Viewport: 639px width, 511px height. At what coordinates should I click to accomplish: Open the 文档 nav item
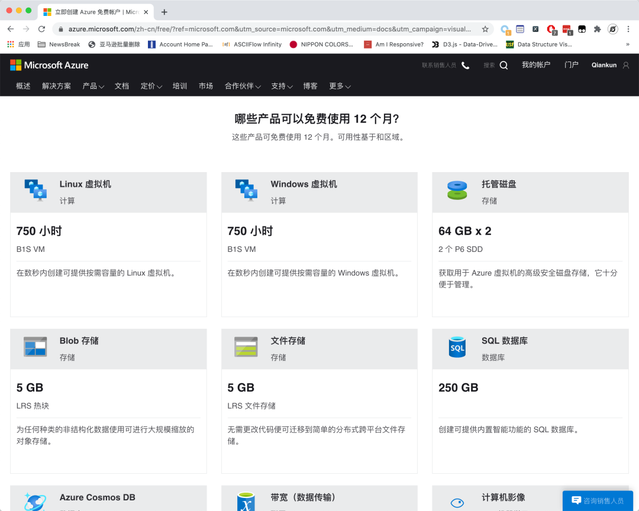[x=122, y=86]
